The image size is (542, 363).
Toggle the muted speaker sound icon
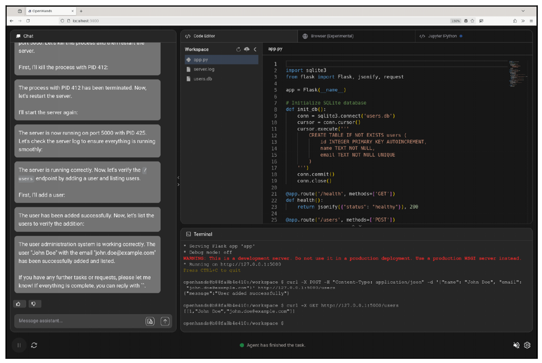coord(517,345)
